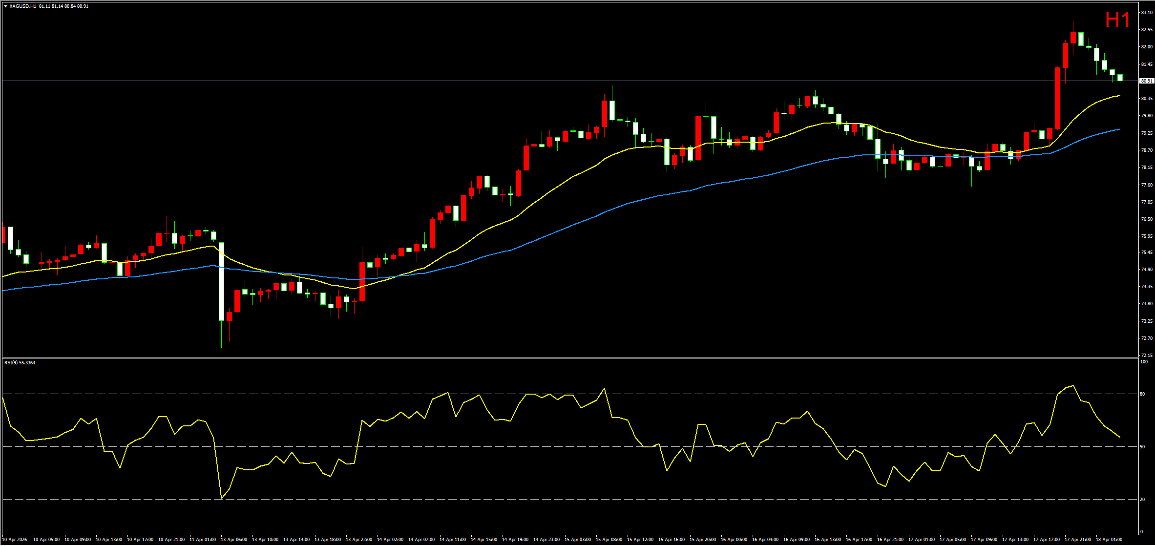Click the RSI 80 level scale label
This screenshot has width=1155, height=546.
[x=1142, y=394]
